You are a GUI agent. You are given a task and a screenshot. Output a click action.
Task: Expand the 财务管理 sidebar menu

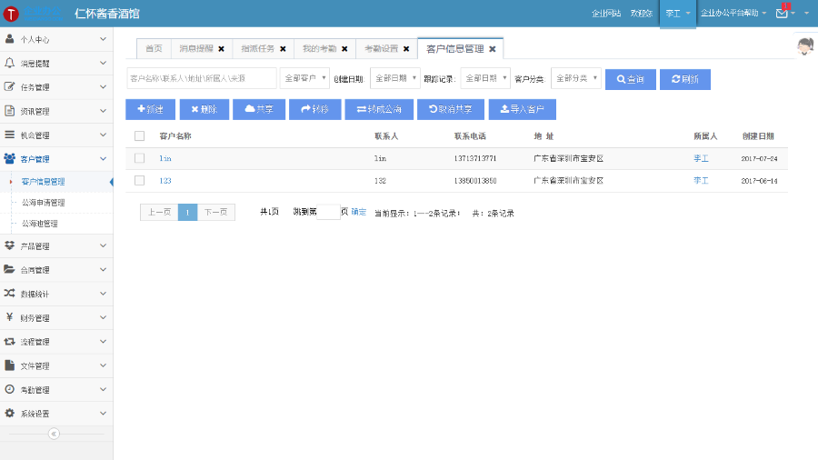pyautogui.click(x=56, y=318)
